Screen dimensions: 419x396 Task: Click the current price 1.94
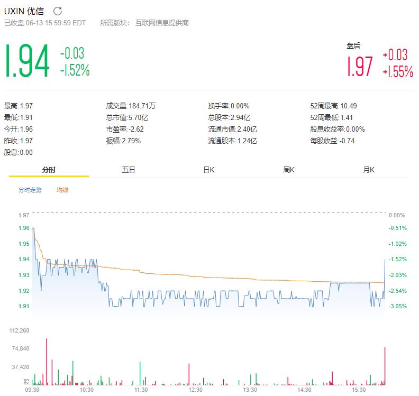tap(28, 61)
